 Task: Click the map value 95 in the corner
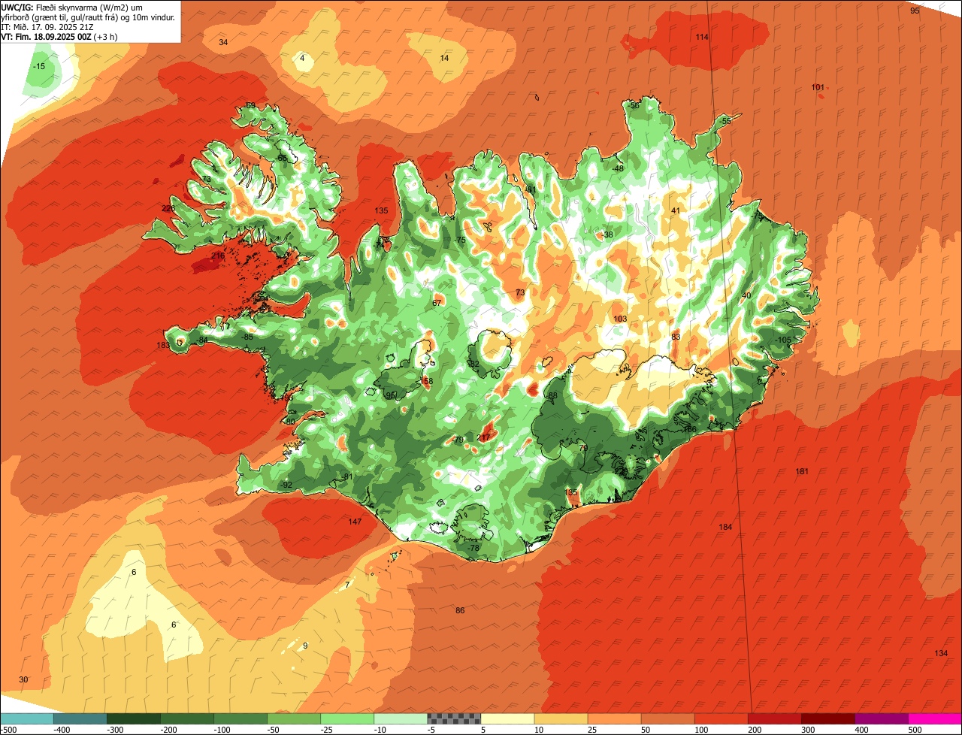point(915,11)
